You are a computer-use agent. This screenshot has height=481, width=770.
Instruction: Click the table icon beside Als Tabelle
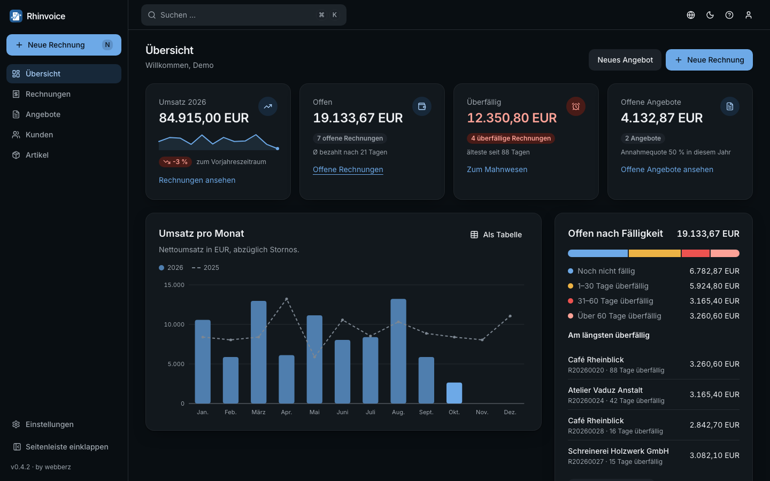click(474, 235)
